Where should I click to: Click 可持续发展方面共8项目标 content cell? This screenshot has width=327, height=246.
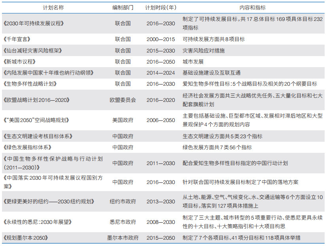[x=214, y=39]
